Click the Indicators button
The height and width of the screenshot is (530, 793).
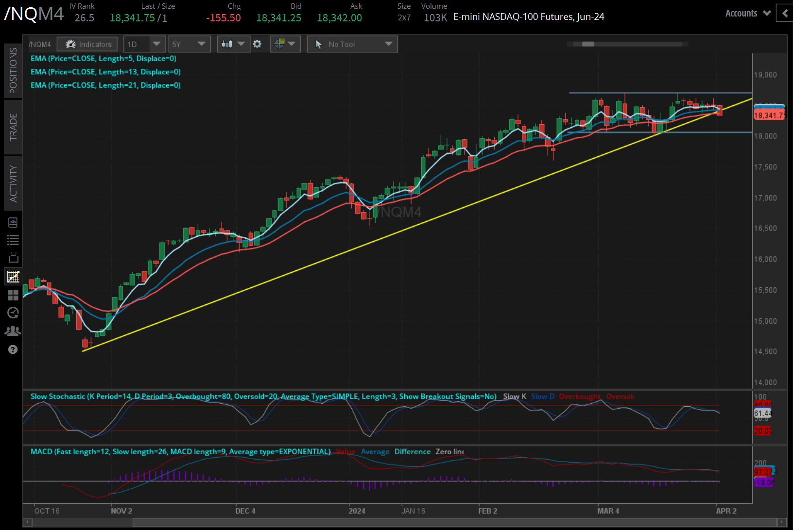87,44
